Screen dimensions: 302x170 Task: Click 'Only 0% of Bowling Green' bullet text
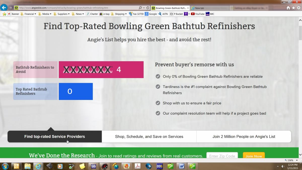pyautogui.click(x=213, y=77)
